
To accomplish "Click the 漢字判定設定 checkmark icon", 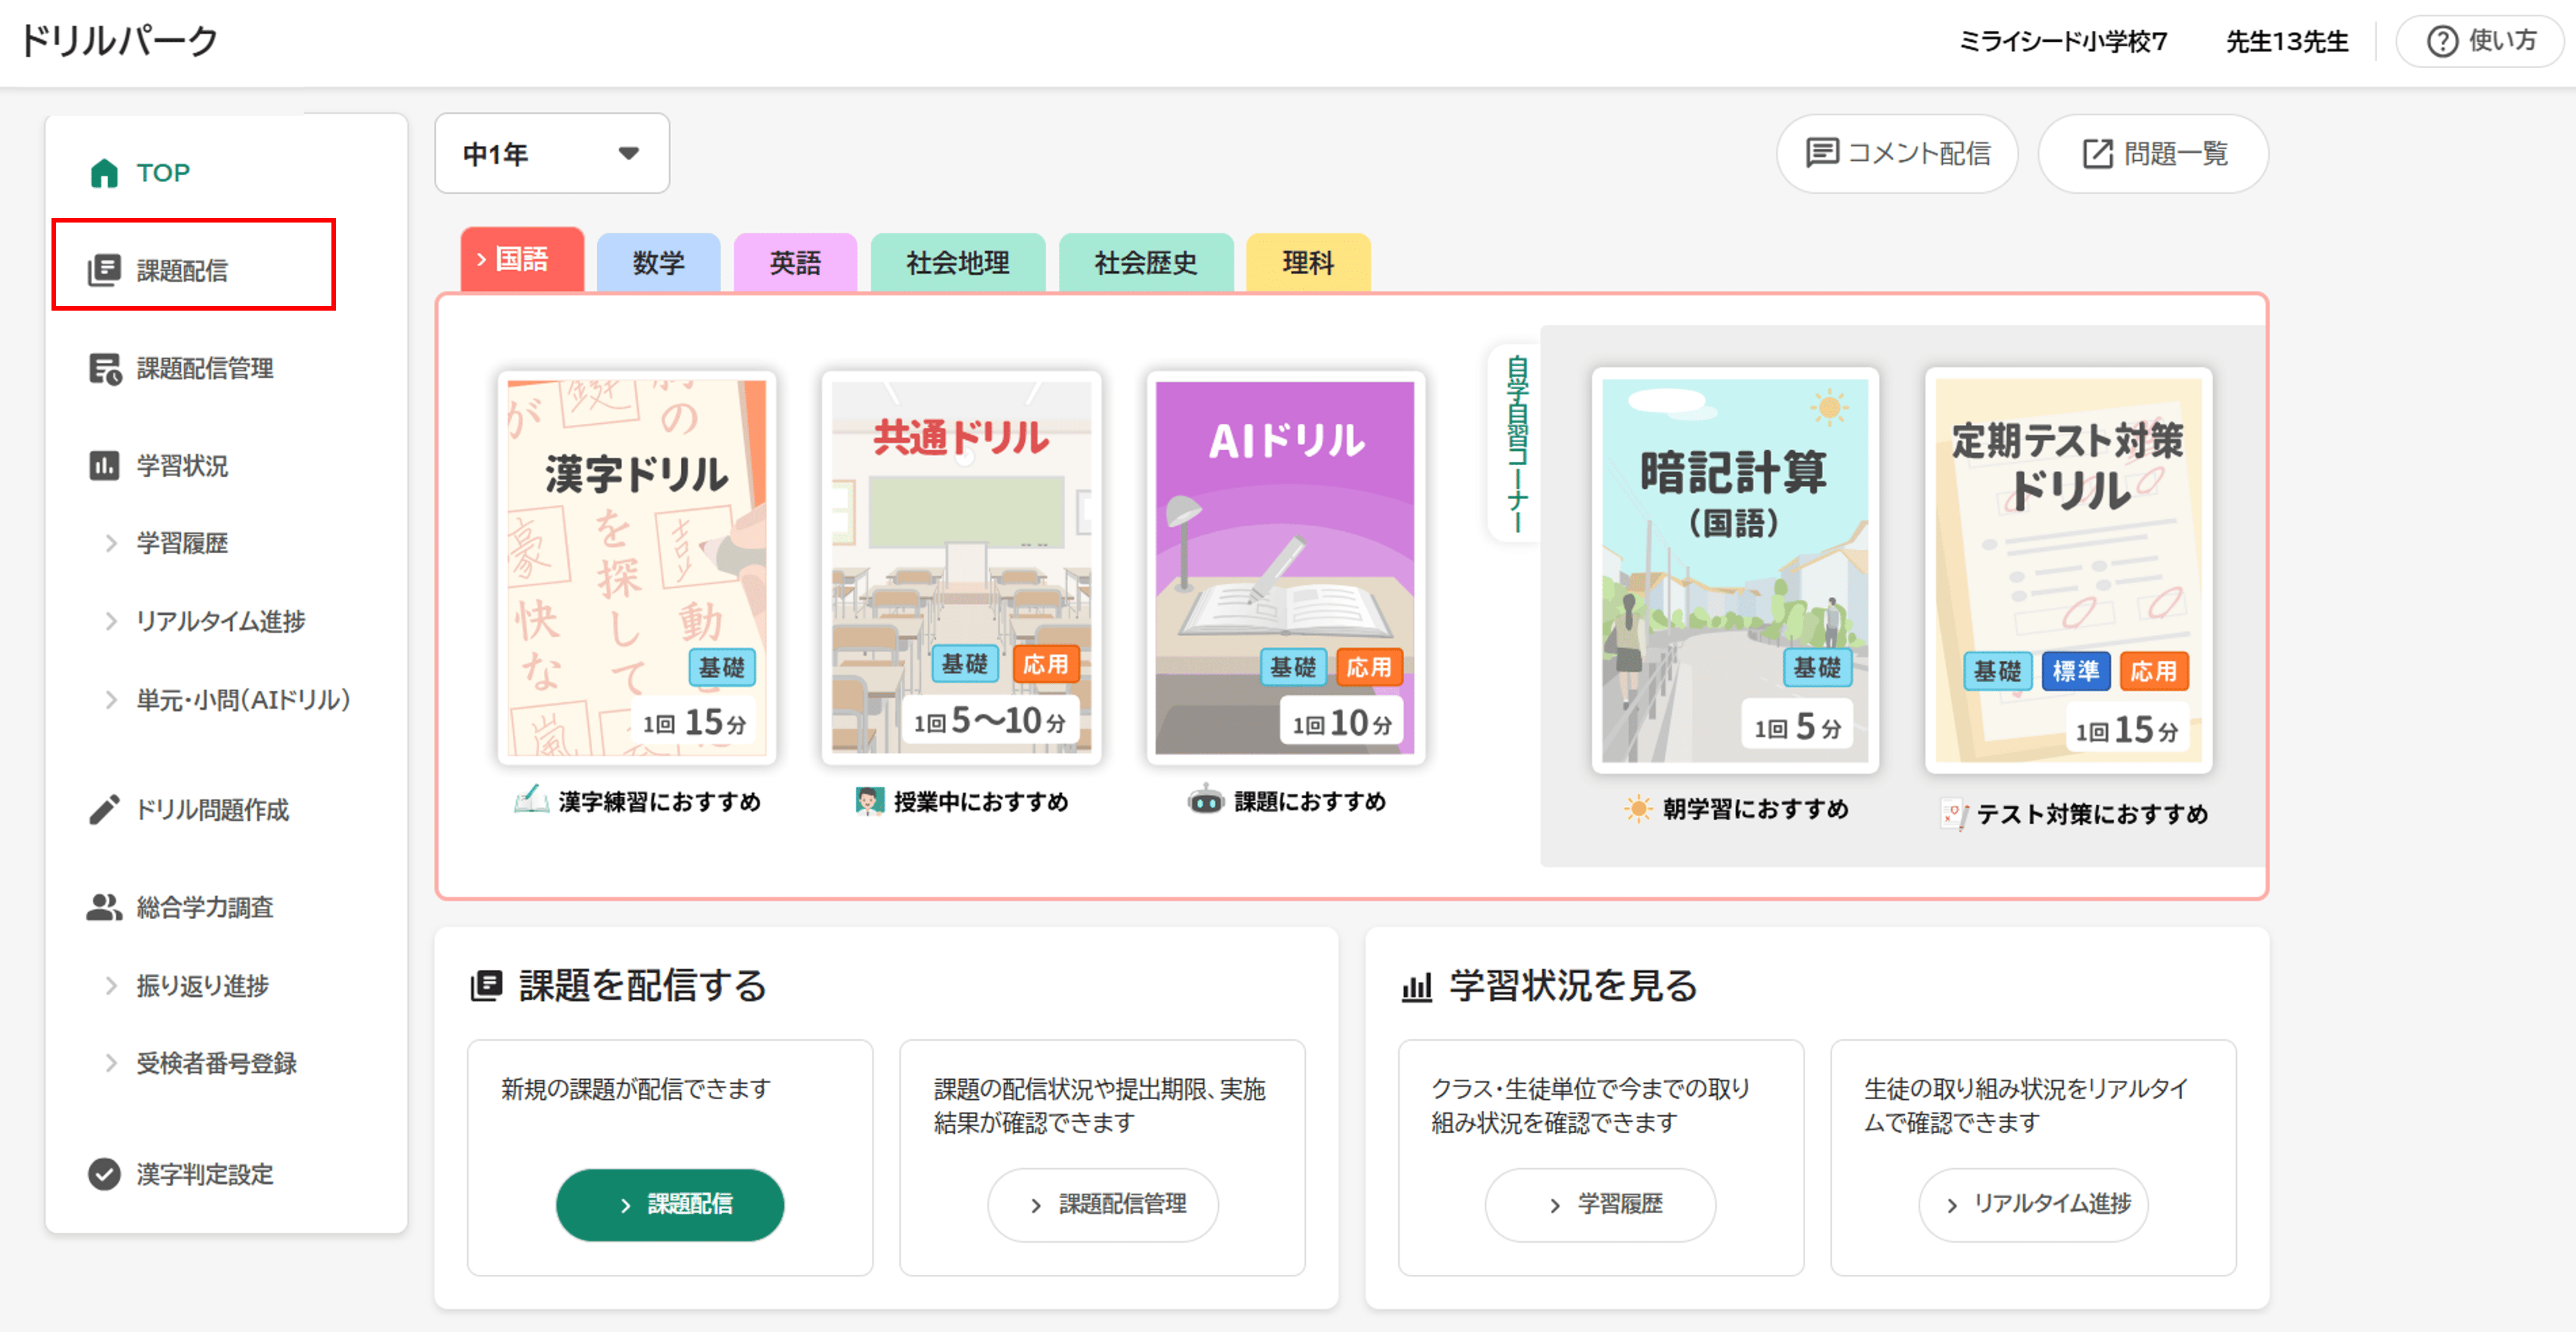I will tap(104, 1174).
